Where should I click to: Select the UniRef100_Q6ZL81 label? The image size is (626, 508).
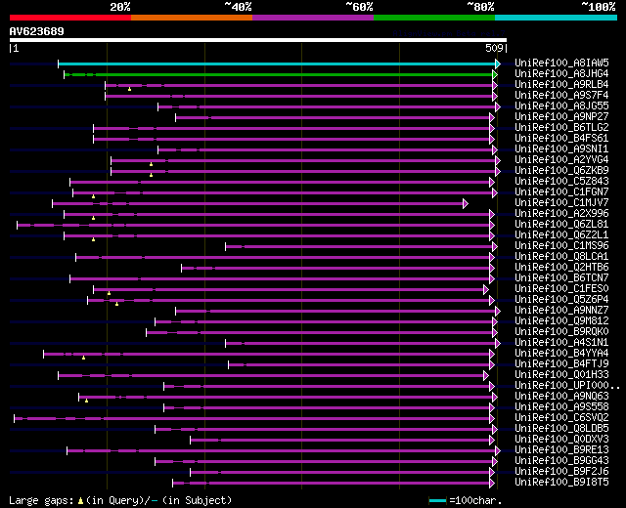tap(561, 225)
